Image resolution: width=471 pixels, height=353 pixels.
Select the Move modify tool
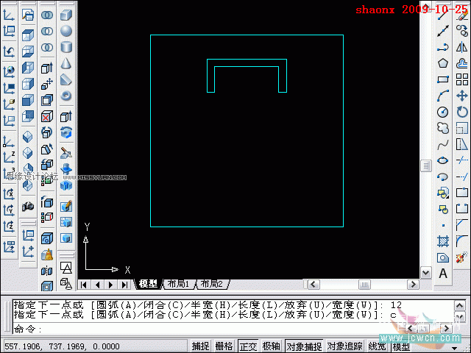[x=462, y=96]
